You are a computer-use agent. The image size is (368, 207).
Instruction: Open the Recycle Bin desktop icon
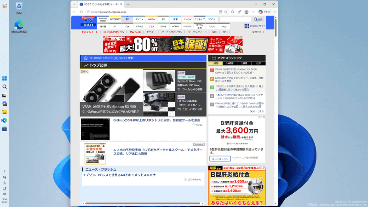19,8
